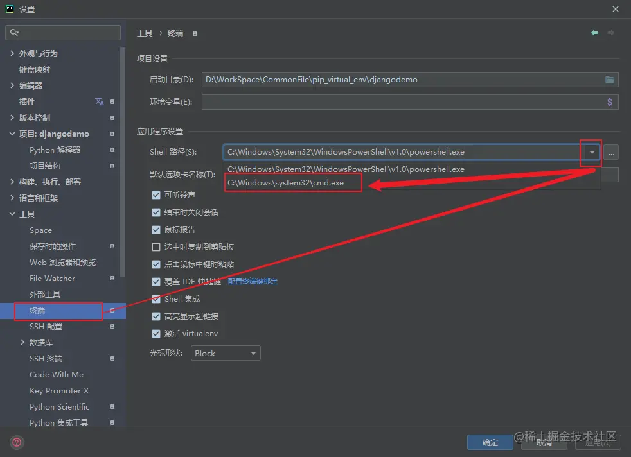
Task: Click 配置终端键绑定 link
Action: [x=253, y=281]
